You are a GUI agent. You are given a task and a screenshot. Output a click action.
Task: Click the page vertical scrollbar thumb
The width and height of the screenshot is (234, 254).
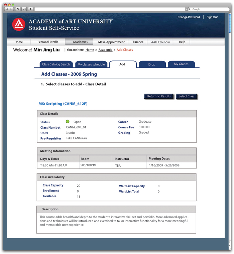[x=230, y=23]
